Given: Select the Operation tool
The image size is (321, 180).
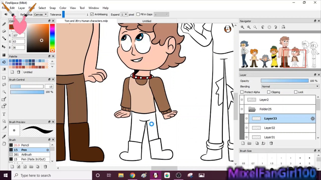Looking at the screenshot, I should point(4,121).
